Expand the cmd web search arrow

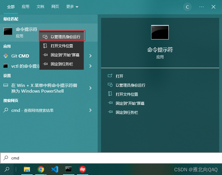(x=91, y=110)
